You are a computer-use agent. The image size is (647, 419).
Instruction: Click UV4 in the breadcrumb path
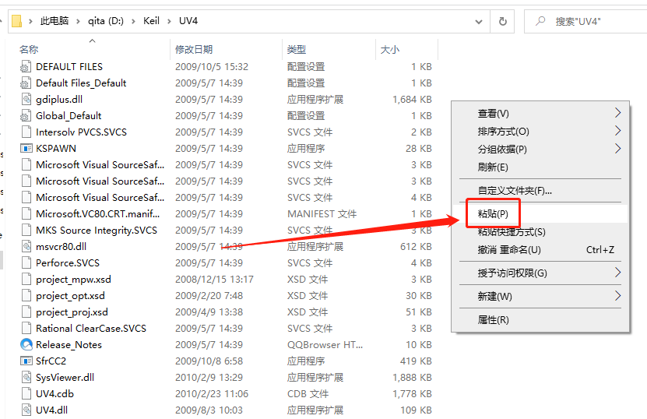click(188, 21)
